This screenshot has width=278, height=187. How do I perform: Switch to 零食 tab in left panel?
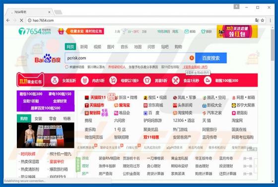[x=53, y=119]
